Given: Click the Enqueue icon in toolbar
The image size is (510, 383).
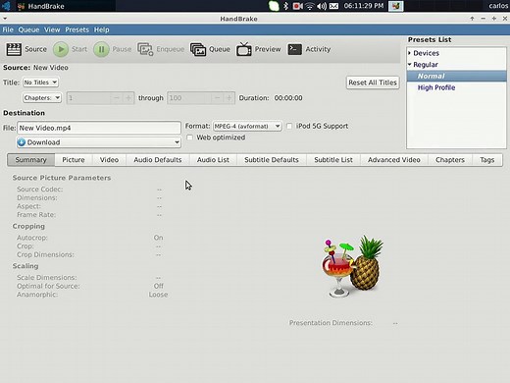Looking at the screenshot, I should pyautogui.click(x=145, y=49).
